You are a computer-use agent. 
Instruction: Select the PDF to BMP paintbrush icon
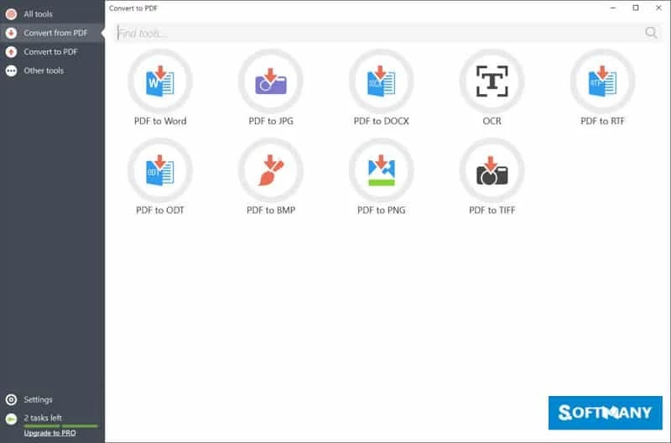[271, 170]
